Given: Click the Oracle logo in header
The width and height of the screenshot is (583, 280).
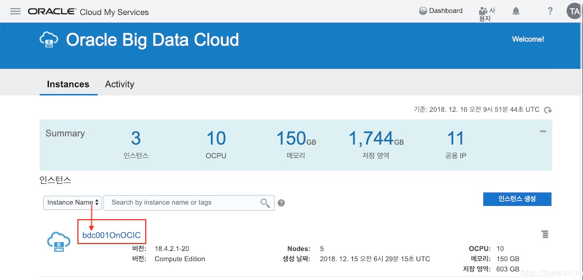Looking at the screenshot, I should coord(52,12).
